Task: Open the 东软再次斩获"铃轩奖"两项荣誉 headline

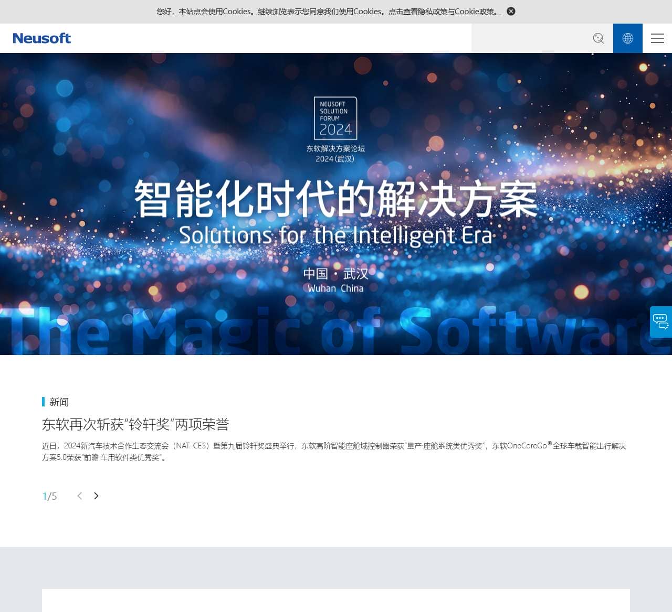Action: [135, 424]
